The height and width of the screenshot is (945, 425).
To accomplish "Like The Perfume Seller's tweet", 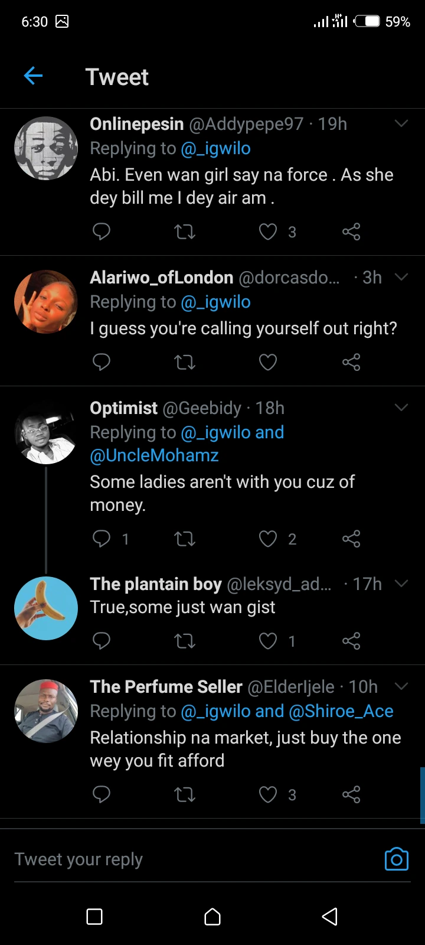I will [x=268, y=795].
